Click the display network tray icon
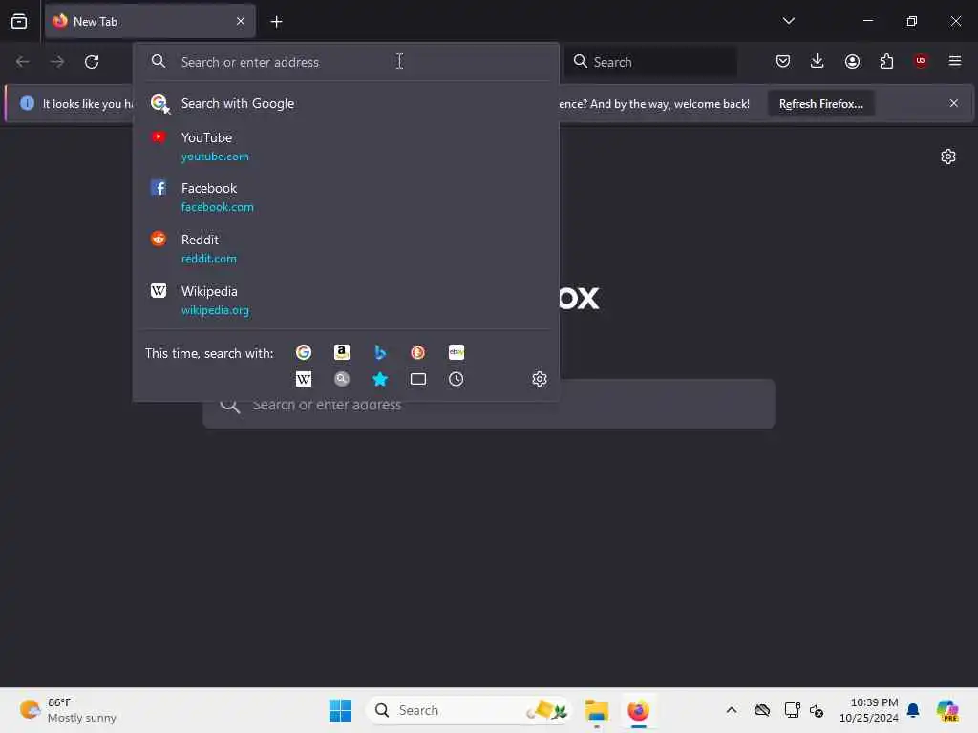The width and height of the screenshot is (978, 733). coord(792,710)
